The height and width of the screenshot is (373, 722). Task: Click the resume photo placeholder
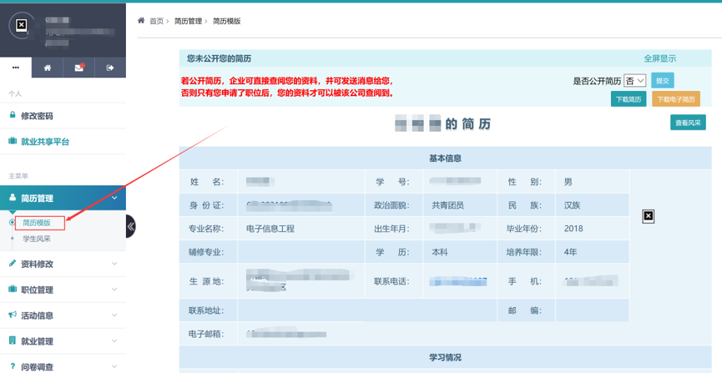[648, 216]
